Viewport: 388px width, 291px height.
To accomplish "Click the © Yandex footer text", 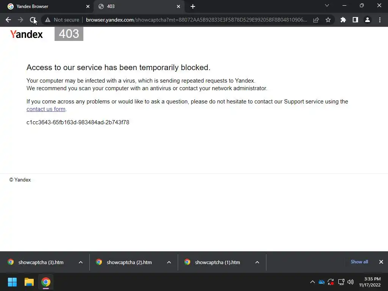I will point(20,180).
